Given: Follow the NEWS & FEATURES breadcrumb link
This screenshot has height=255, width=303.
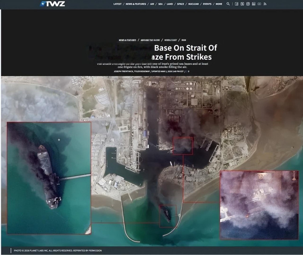Looking at the screenshot, I should tap(128, 40).
